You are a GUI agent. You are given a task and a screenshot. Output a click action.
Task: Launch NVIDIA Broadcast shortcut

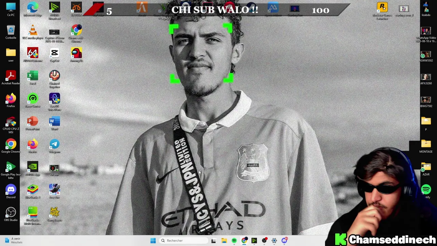click(54, 11)
